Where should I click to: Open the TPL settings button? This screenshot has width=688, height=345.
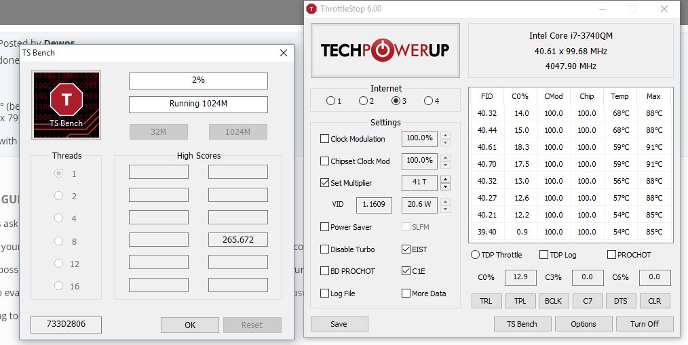tap(520, 301)
